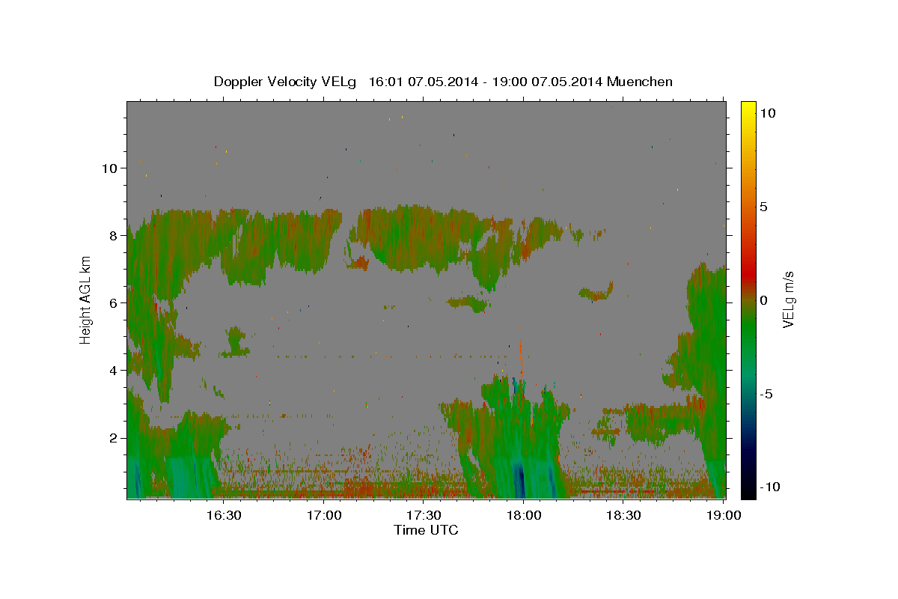Click the plot title 'Doppler Velocity VELg'
The width and height of the screenshot is (898, 599).
point(286,82)
